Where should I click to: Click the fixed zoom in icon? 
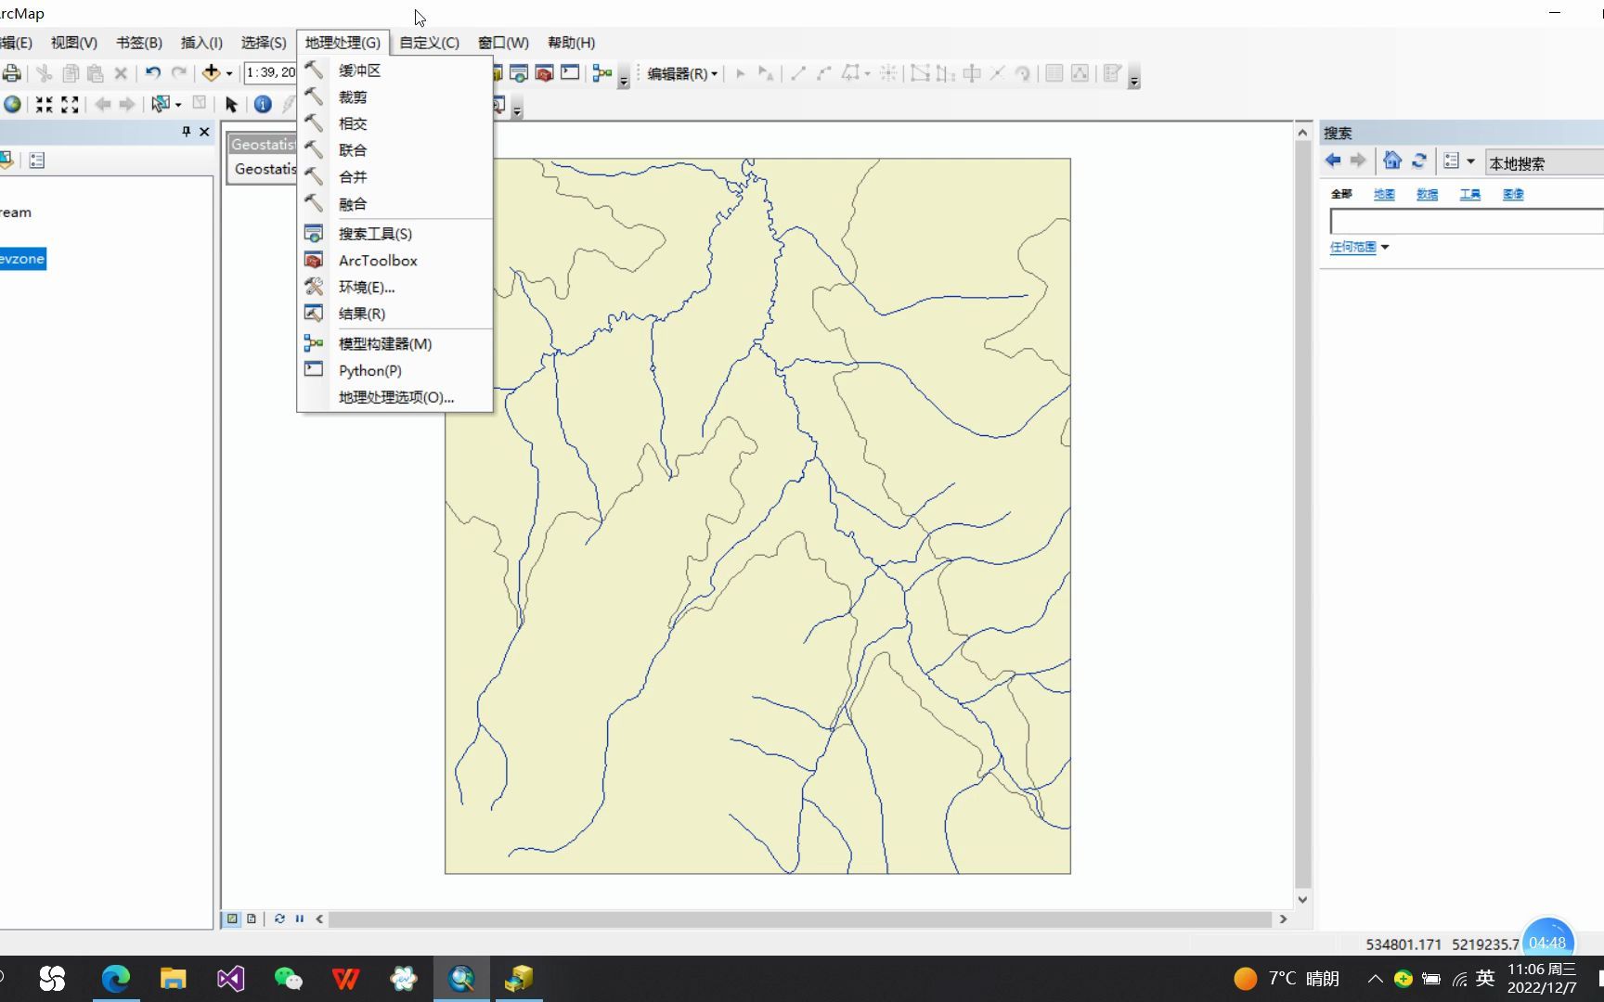coord(45,105)
